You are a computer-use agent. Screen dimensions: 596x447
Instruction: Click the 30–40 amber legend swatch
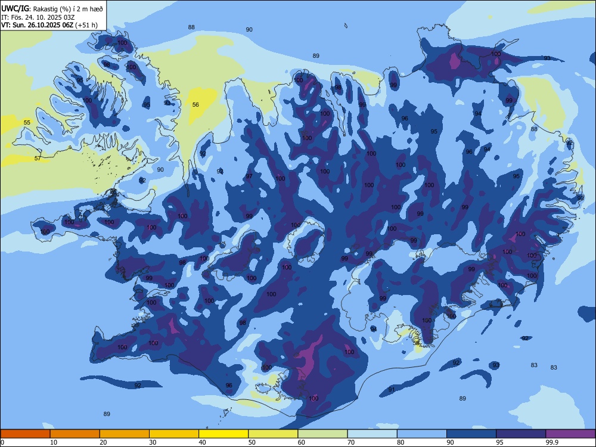[174, 434]
